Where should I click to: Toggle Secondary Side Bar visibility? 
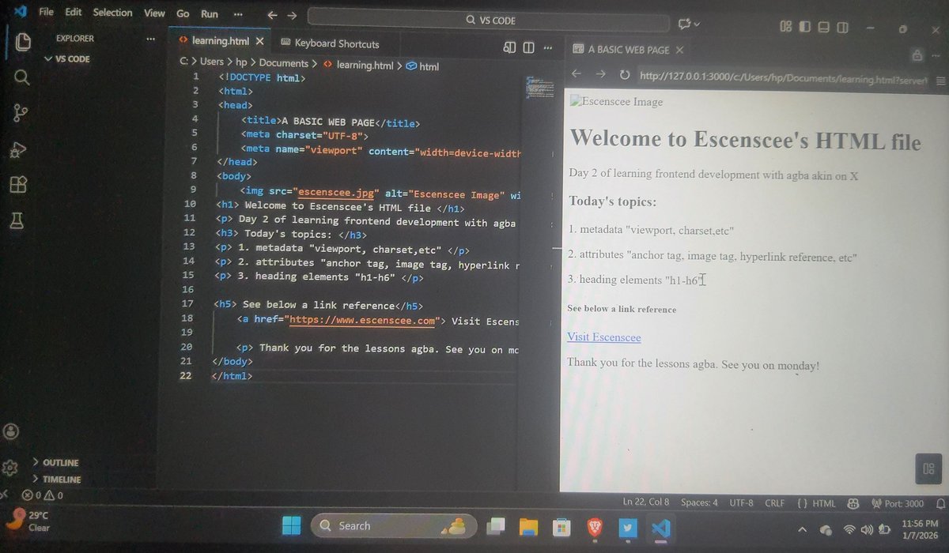point(843,28)
